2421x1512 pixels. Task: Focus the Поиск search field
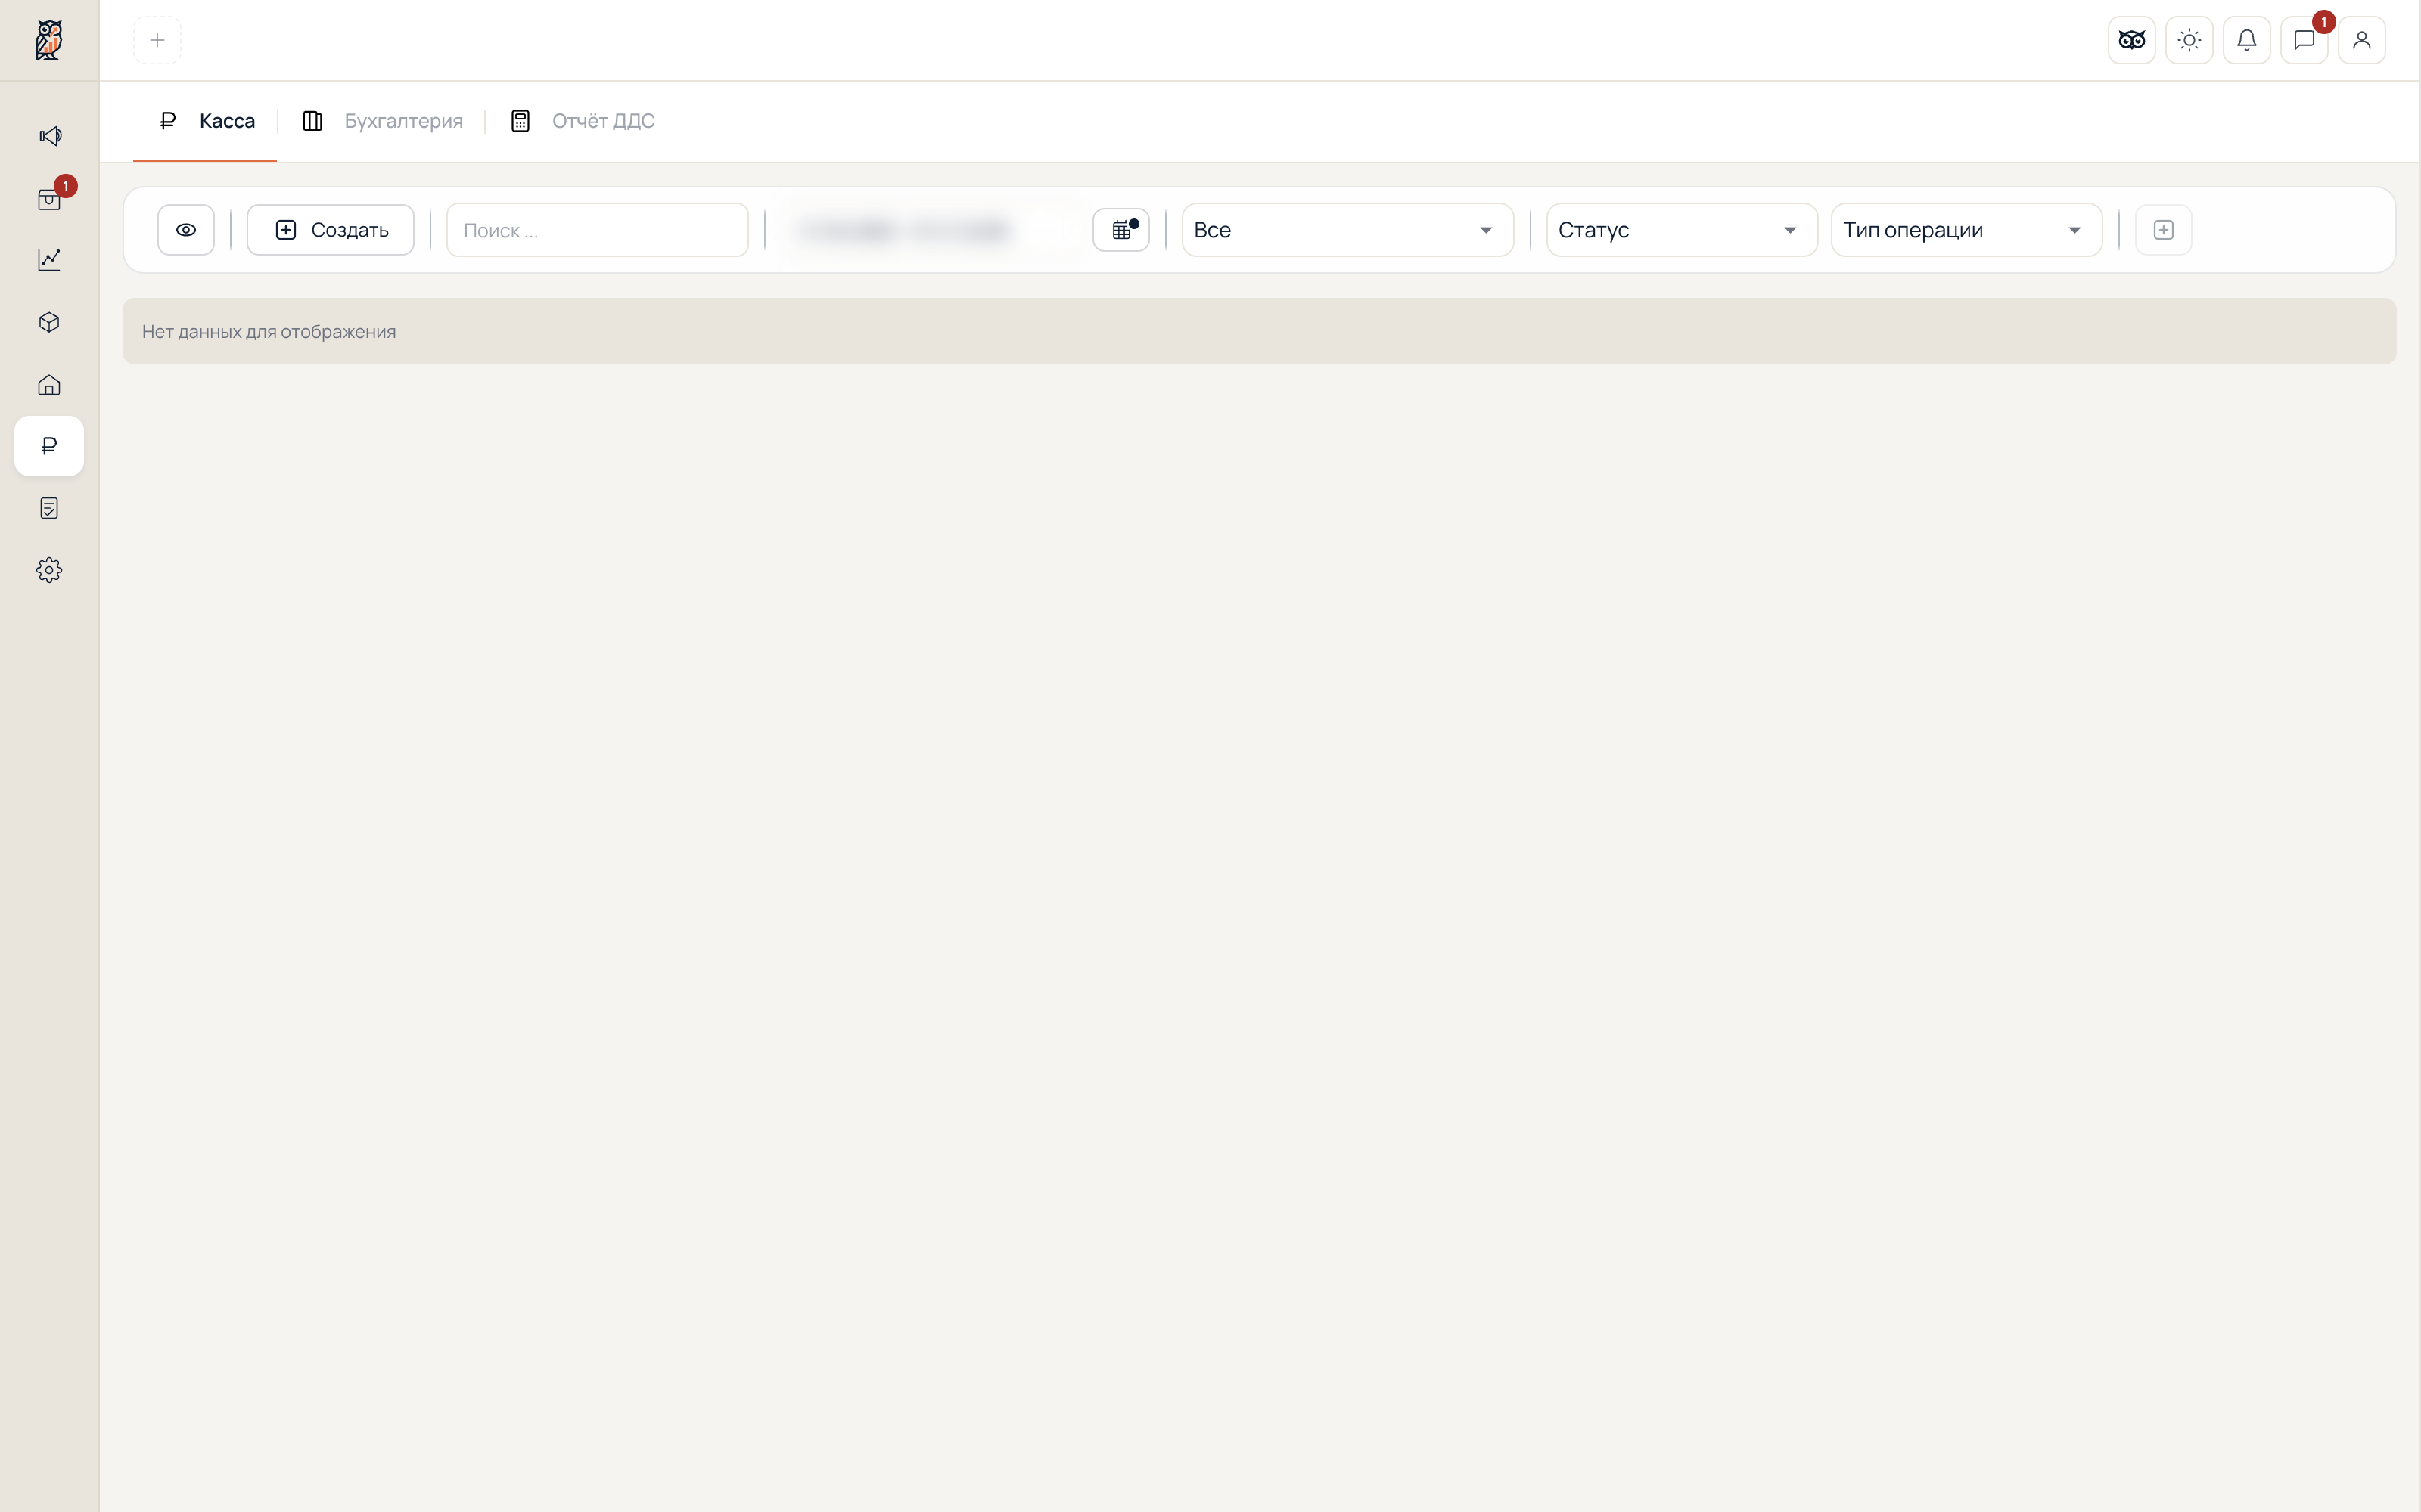point(597,230)
